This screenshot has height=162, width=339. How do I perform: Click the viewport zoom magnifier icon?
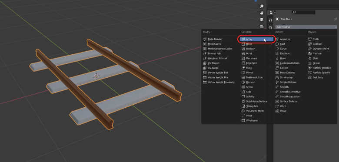pos(262,7)
